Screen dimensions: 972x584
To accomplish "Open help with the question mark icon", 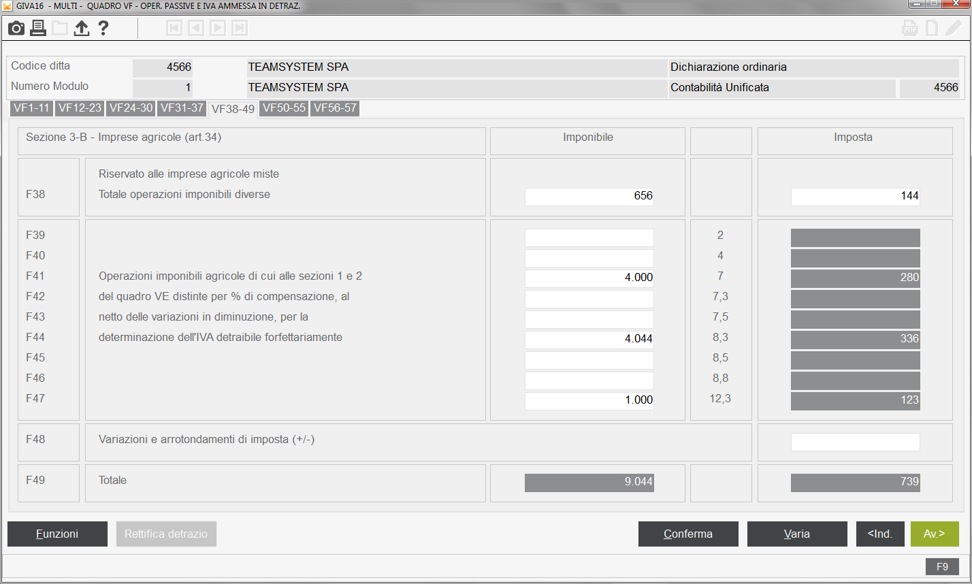I will [103, 28].
